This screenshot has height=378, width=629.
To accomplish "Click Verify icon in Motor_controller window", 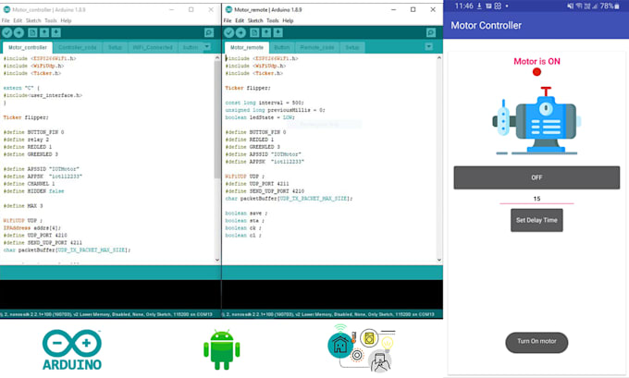I will pos(7,32).
